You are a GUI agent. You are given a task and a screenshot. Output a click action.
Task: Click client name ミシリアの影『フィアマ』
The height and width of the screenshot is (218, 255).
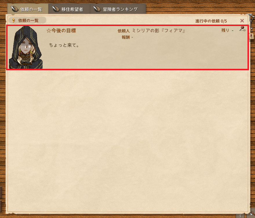[x=159, y=31]
